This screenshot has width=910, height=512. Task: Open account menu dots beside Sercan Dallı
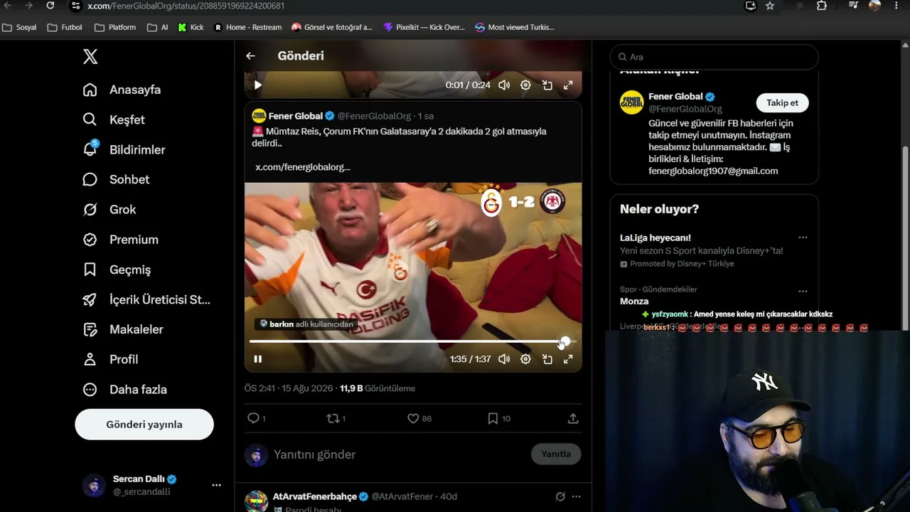pyautogui.click(x=216, y=485)
